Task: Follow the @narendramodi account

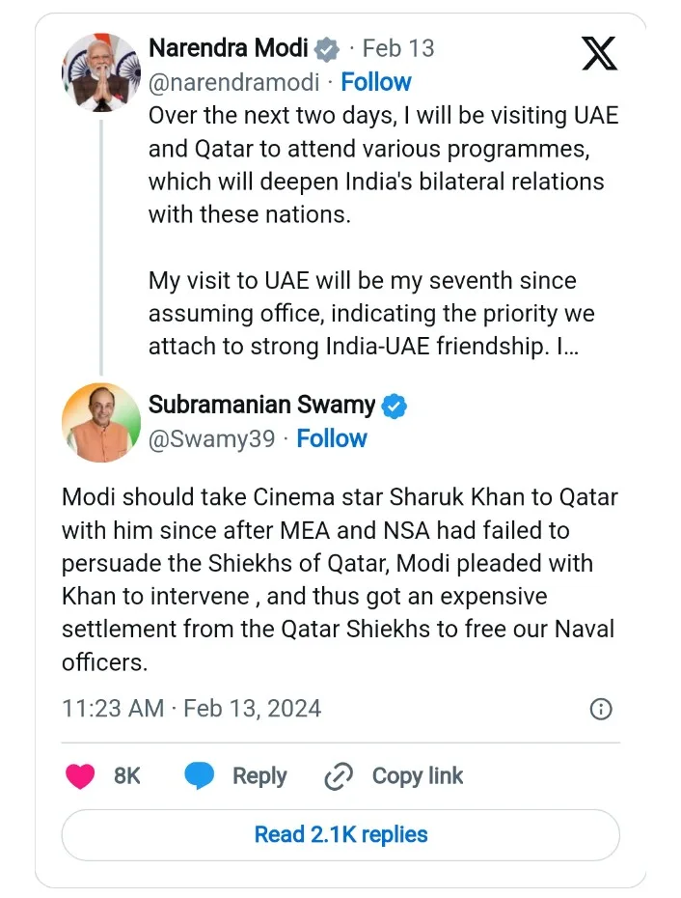Action: pos(376,82)
